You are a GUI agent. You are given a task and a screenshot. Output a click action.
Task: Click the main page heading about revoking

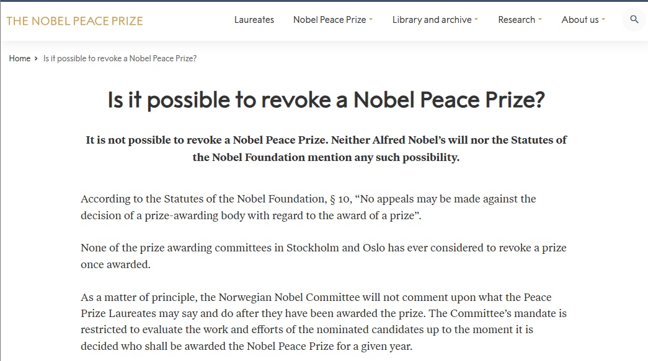[x=326, y=100]
